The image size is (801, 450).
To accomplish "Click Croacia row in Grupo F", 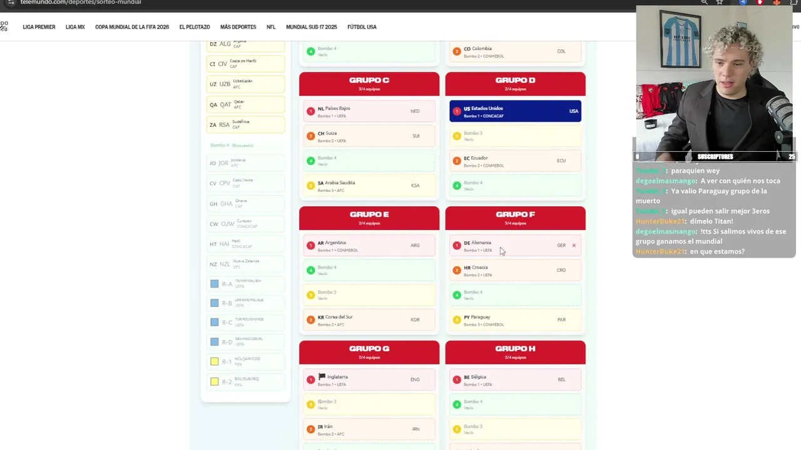I will pyautogui.click(x=515, y=270).
